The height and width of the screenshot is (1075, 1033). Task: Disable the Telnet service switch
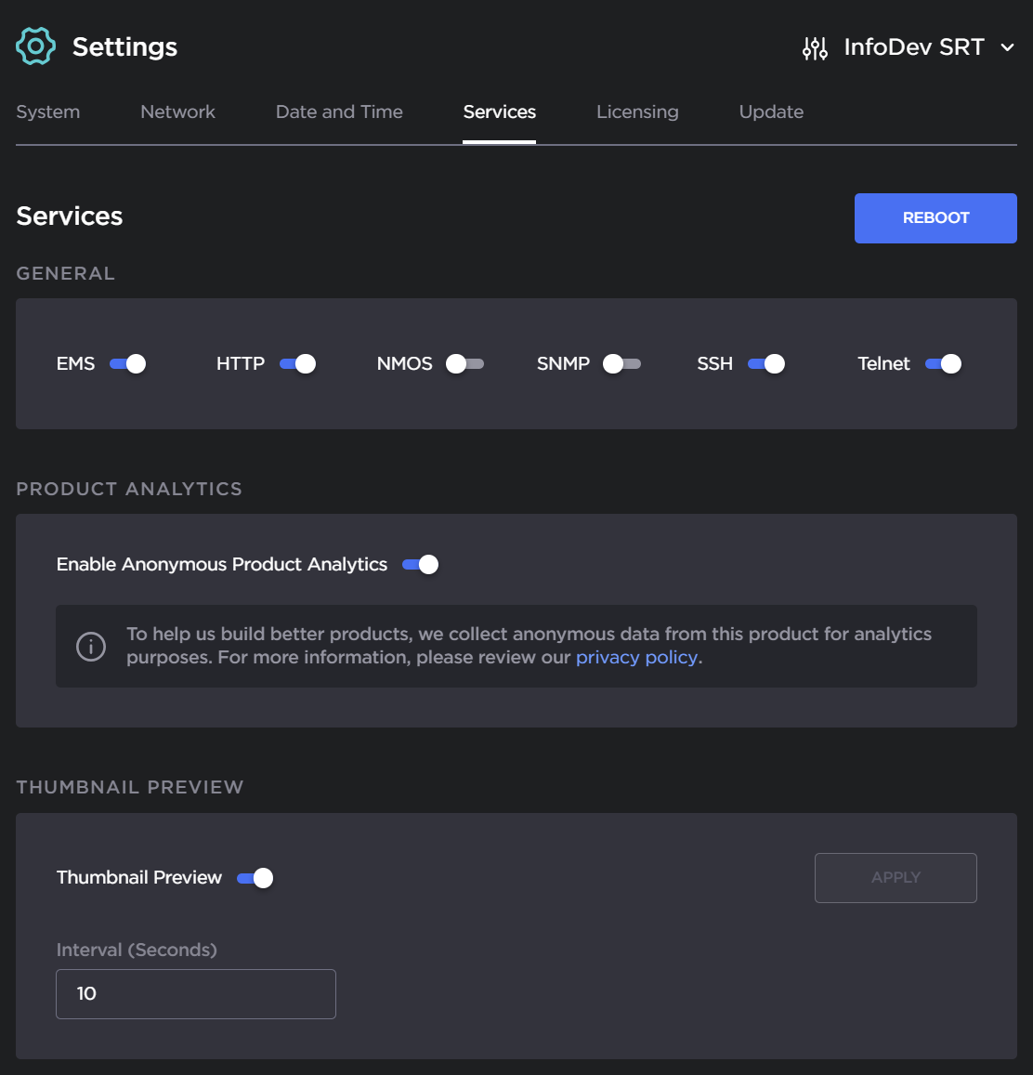[943, 364]
